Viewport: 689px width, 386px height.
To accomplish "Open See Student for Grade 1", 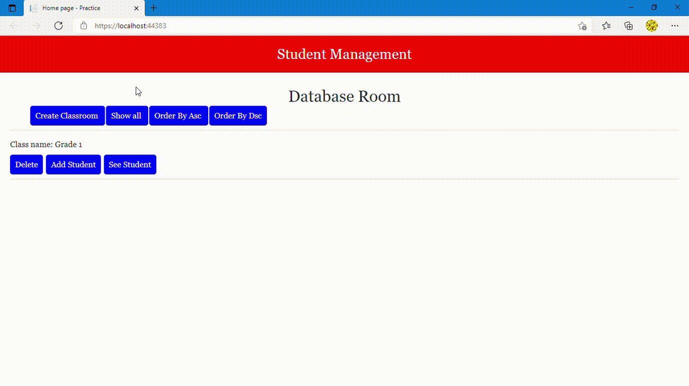I will [130, 164].
